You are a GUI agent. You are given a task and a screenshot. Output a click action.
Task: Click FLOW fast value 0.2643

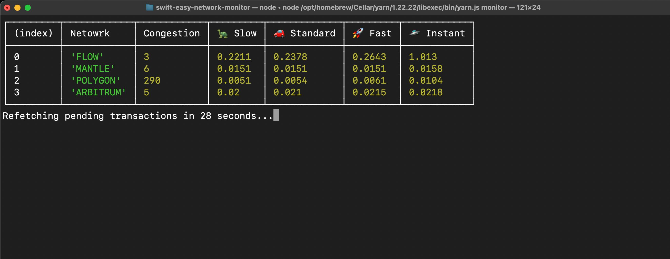coord(369,57)
